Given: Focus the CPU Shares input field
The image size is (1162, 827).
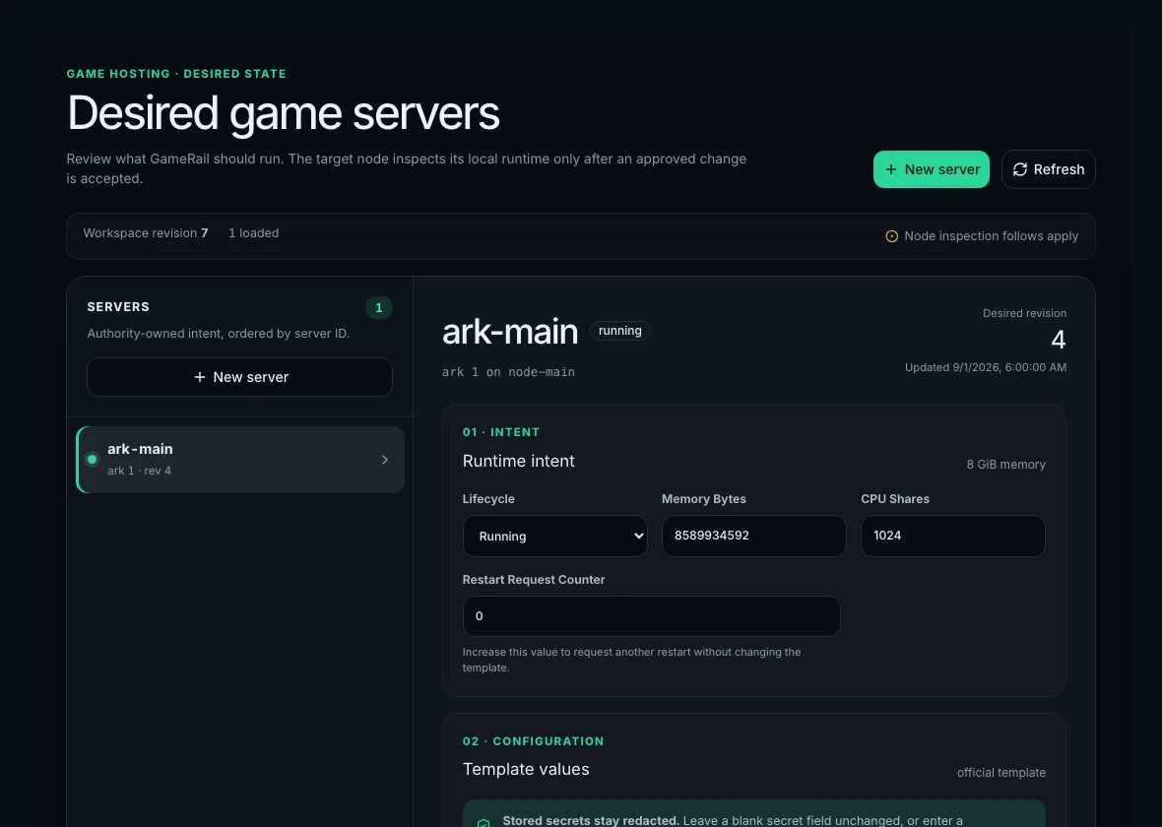Looking at the screenshot, I should 952,536.
